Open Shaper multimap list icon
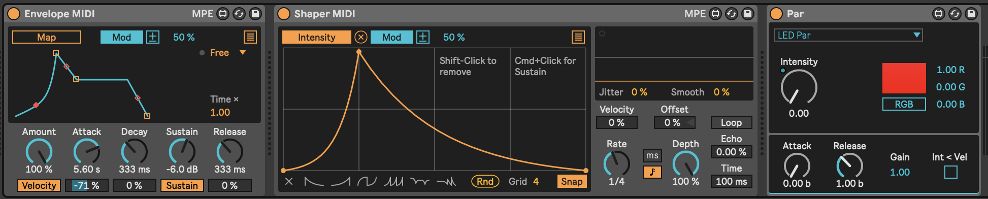The image size is (988, 199). tap(578, 37)
